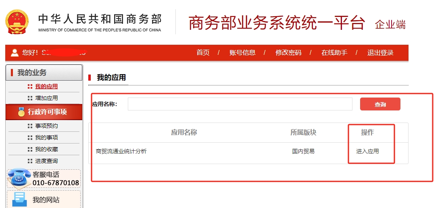
Task: Click the 客服电话 010-67870108 text
Action: [56, 179]
